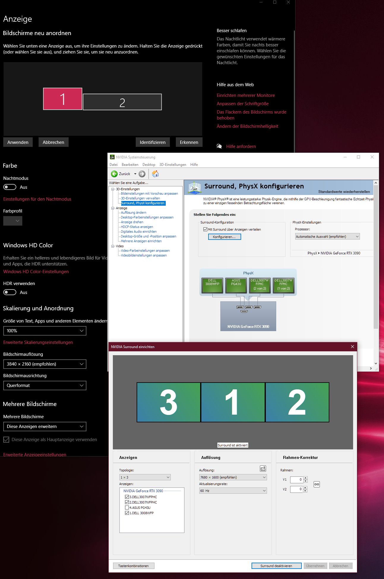Open the Bildschirmausrichtung Querformat dropdown
The width and height of the screenshot is (384, 579).
(45, 386)
